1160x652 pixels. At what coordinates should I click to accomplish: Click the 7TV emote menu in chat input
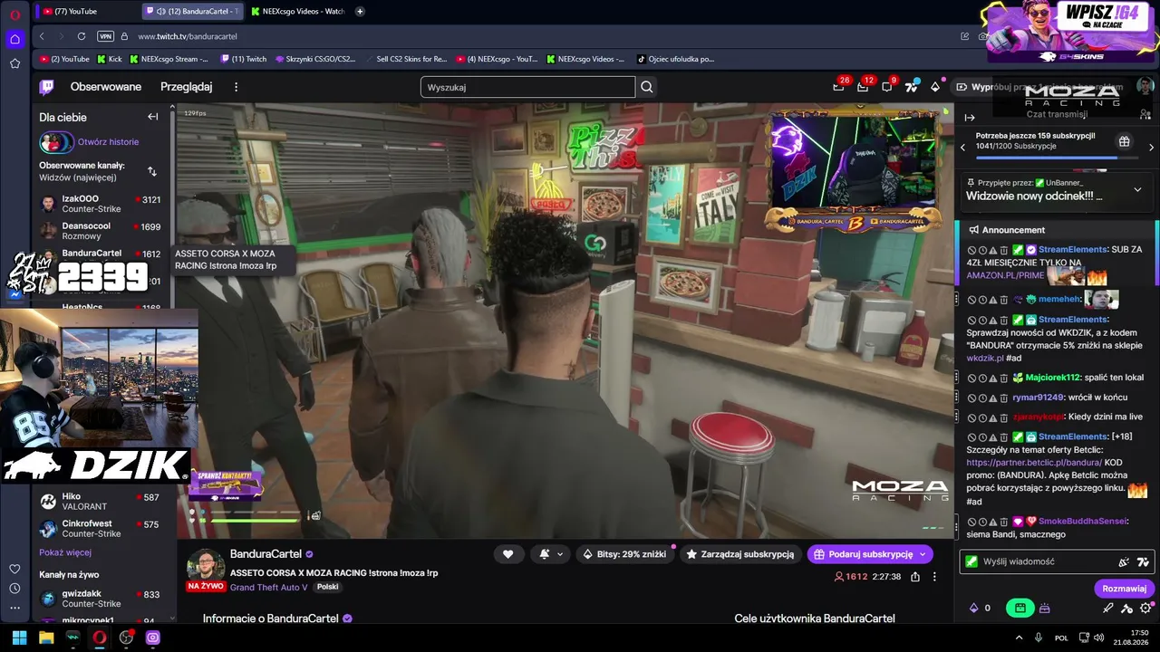tap(1143, 561)
